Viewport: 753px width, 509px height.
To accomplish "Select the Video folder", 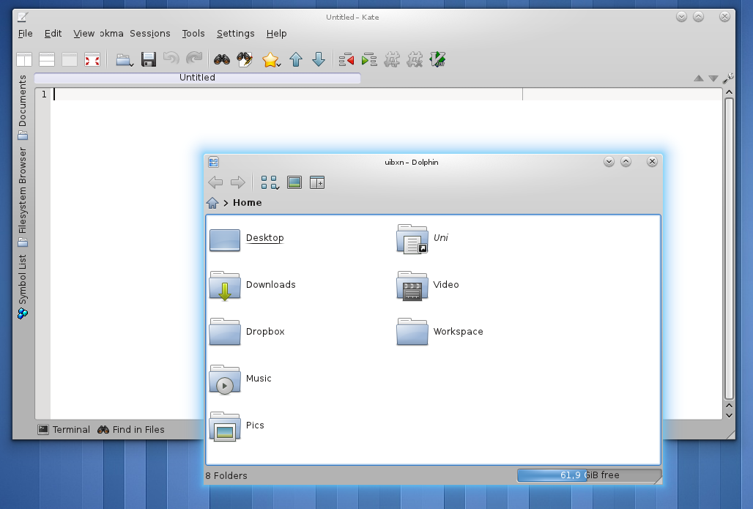I will (427, 285).
